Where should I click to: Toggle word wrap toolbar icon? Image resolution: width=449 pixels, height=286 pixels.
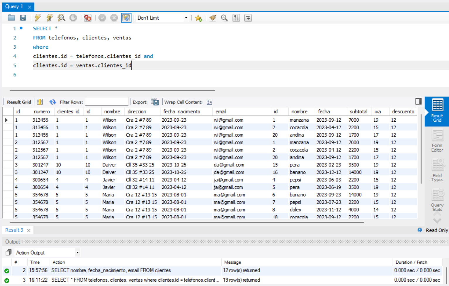(248, 18)
